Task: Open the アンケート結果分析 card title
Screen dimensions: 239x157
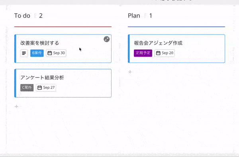Action: coord(42,78)
